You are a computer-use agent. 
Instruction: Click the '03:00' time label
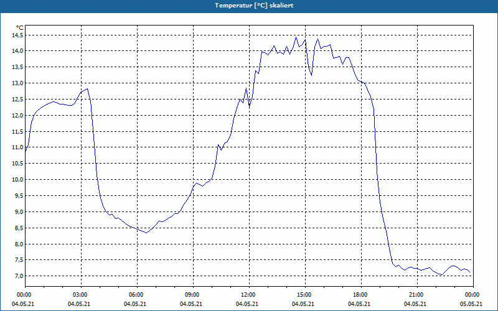click(x=81, y=295)
